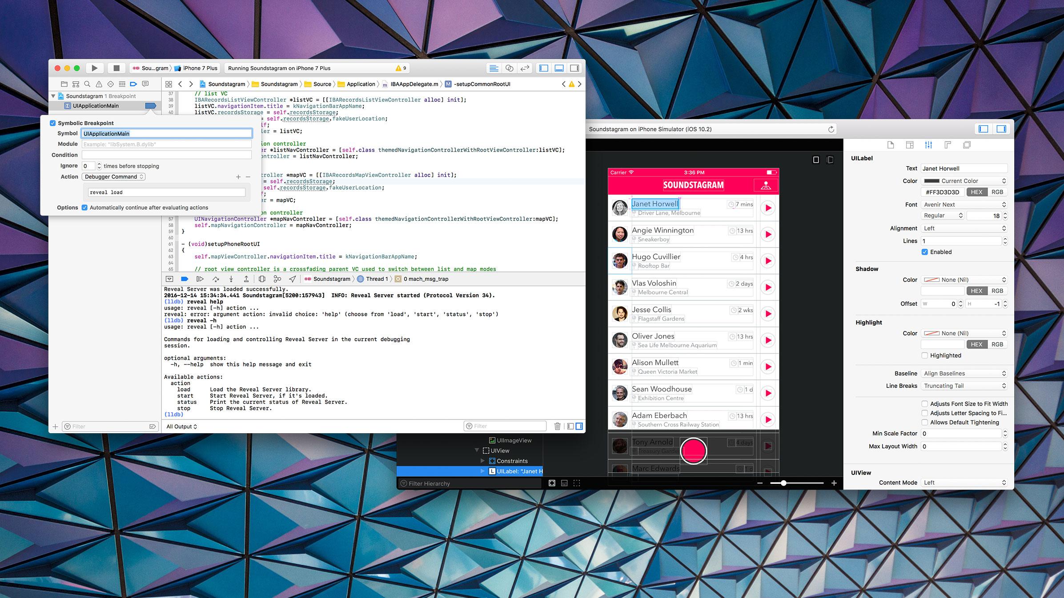Click Continue program execution in debug bar

(200, 279)
